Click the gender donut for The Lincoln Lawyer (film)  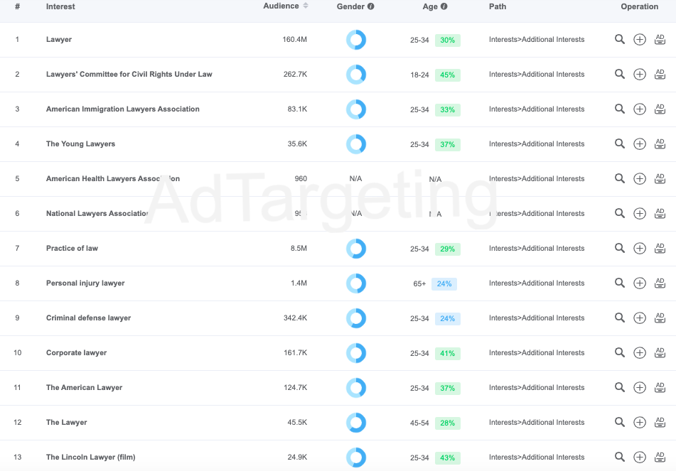coord(356,458)
